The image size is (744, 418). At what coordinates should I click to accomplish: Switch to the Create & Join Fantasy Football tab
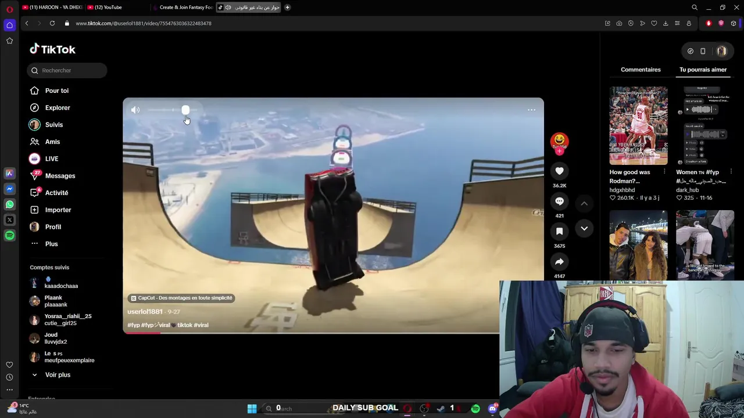click(182, 8)
